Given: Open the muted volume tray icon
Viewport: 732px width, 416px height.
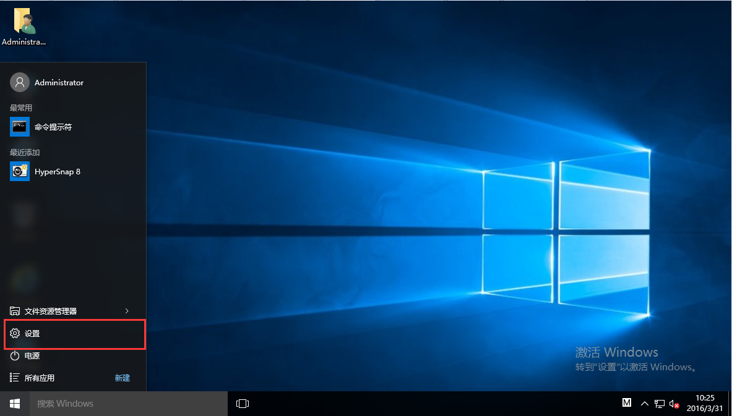Looking at the screenshot, I should pyautogui.click(x=674, y=404).
